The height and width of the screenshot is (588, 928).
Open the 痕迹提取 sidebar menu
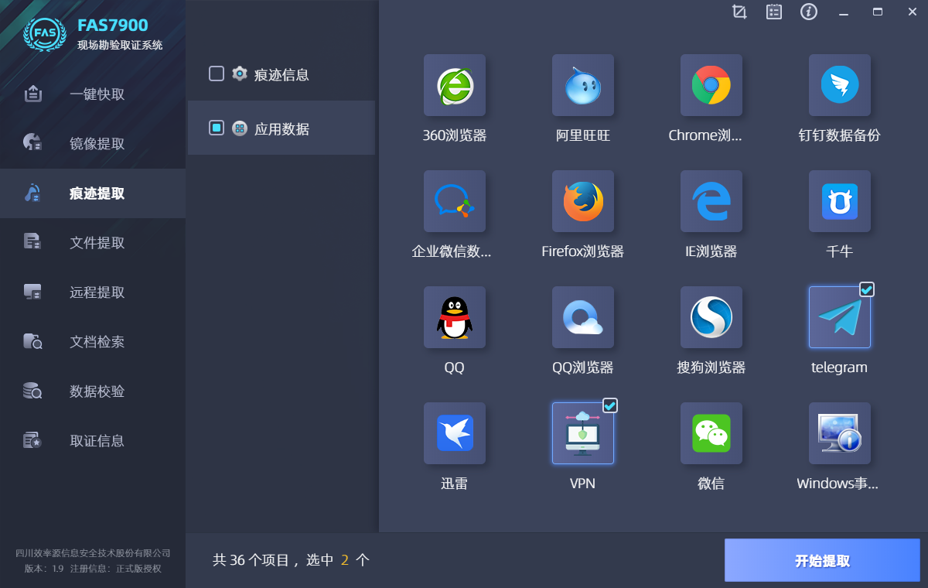click(x=93, y=193)
